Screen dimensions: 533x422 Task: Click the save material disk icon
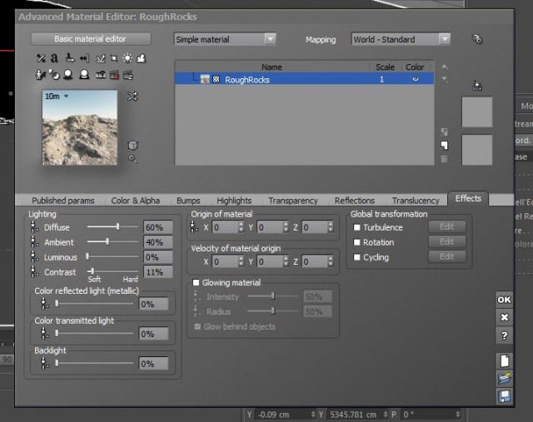point(504,396)
